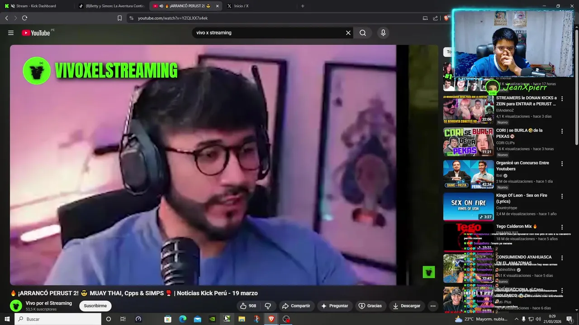579x325 pixels.
Task: Open Vivo por el Streaming channel name
Action: point(49,303)
